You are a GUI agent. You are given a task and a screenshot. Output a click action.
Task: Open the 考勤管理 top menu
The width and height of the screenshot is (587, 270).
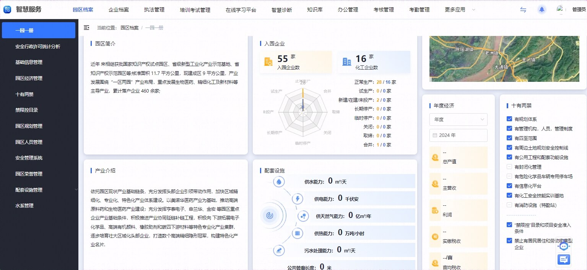pyautogui.click(x=419, y=10)
